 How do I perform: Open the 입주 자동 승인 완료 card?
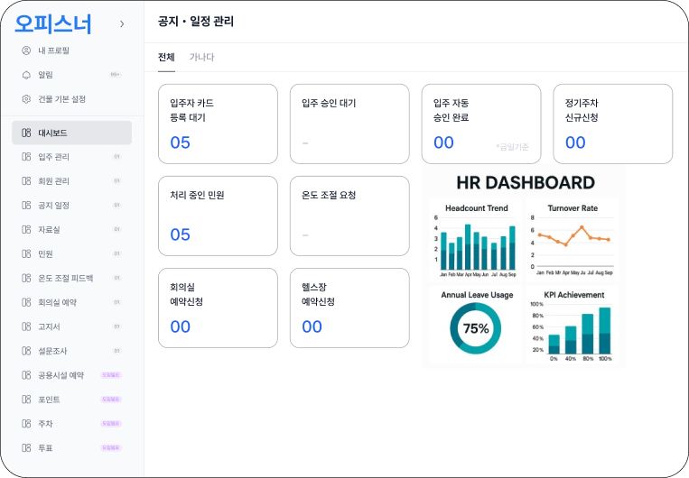[481, 124]
